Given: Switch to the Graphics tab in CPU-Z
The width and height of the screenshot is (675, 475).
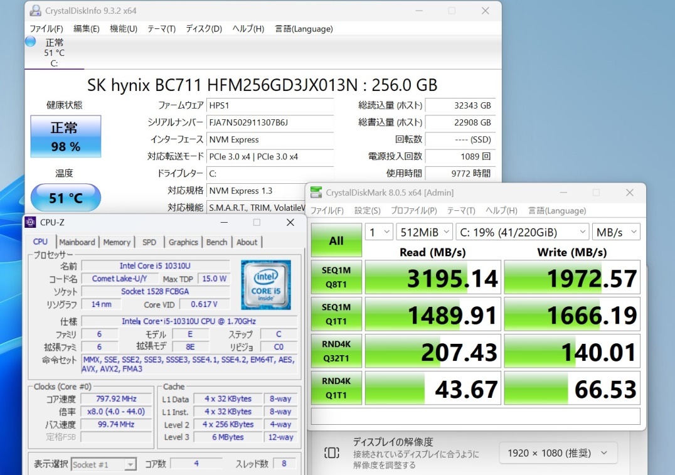Looking at the screenshot, I should tap(183, 242).
